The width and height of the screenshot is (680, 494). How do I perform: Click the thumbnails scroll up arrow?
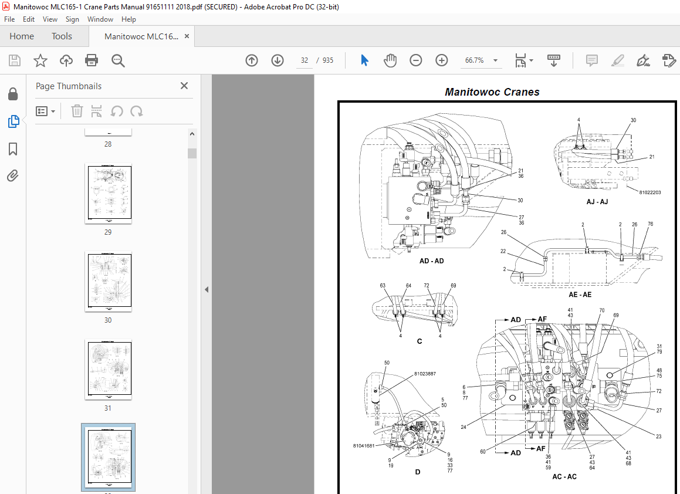click(x=192, y=134)
